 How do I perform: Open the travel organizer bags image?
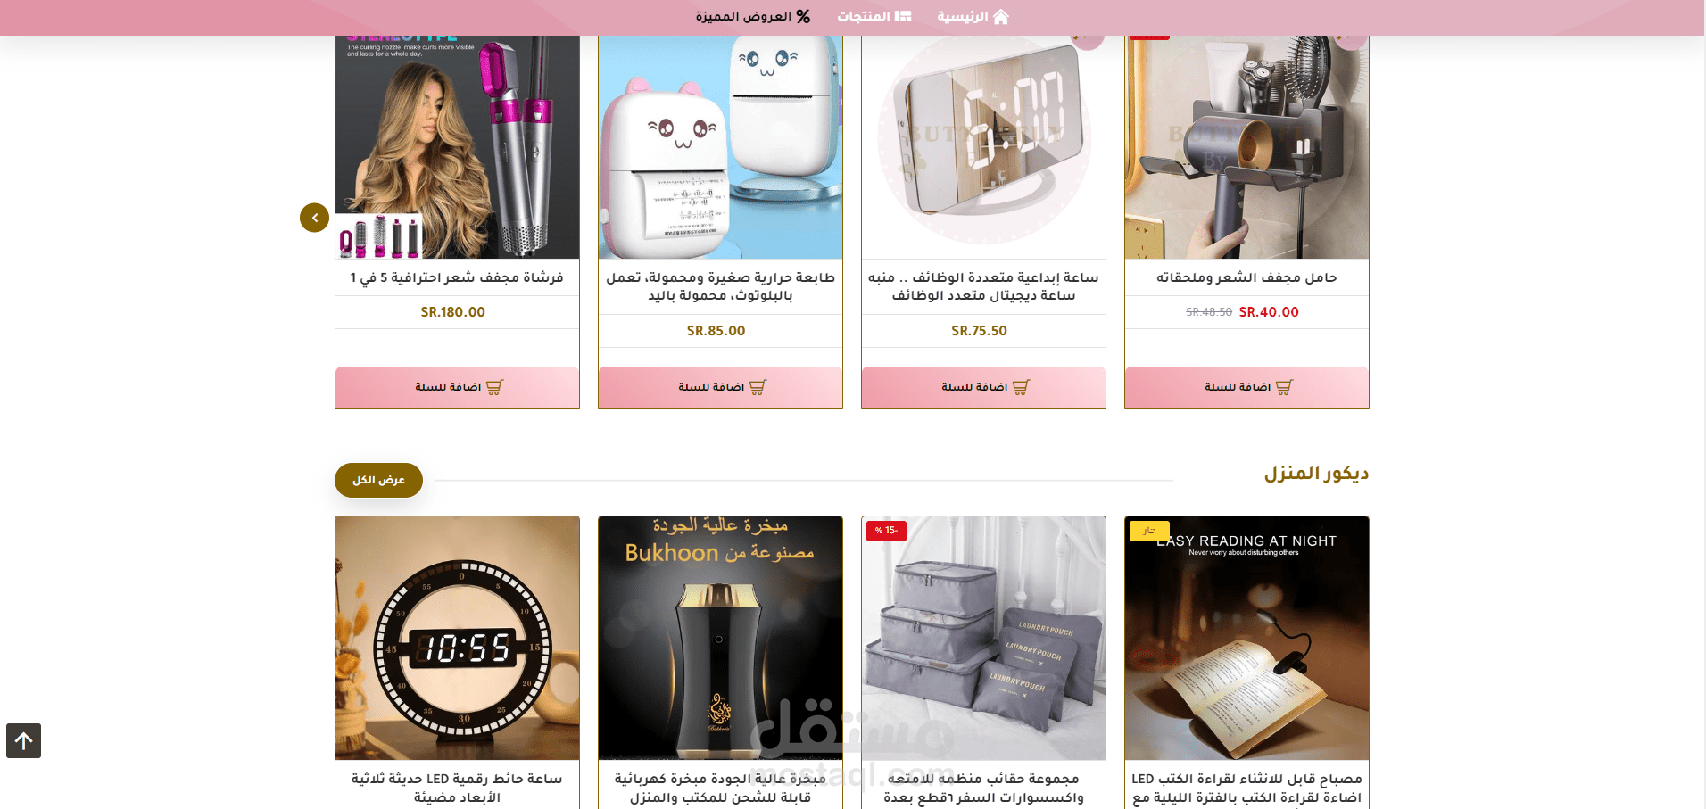pos(983,638)
